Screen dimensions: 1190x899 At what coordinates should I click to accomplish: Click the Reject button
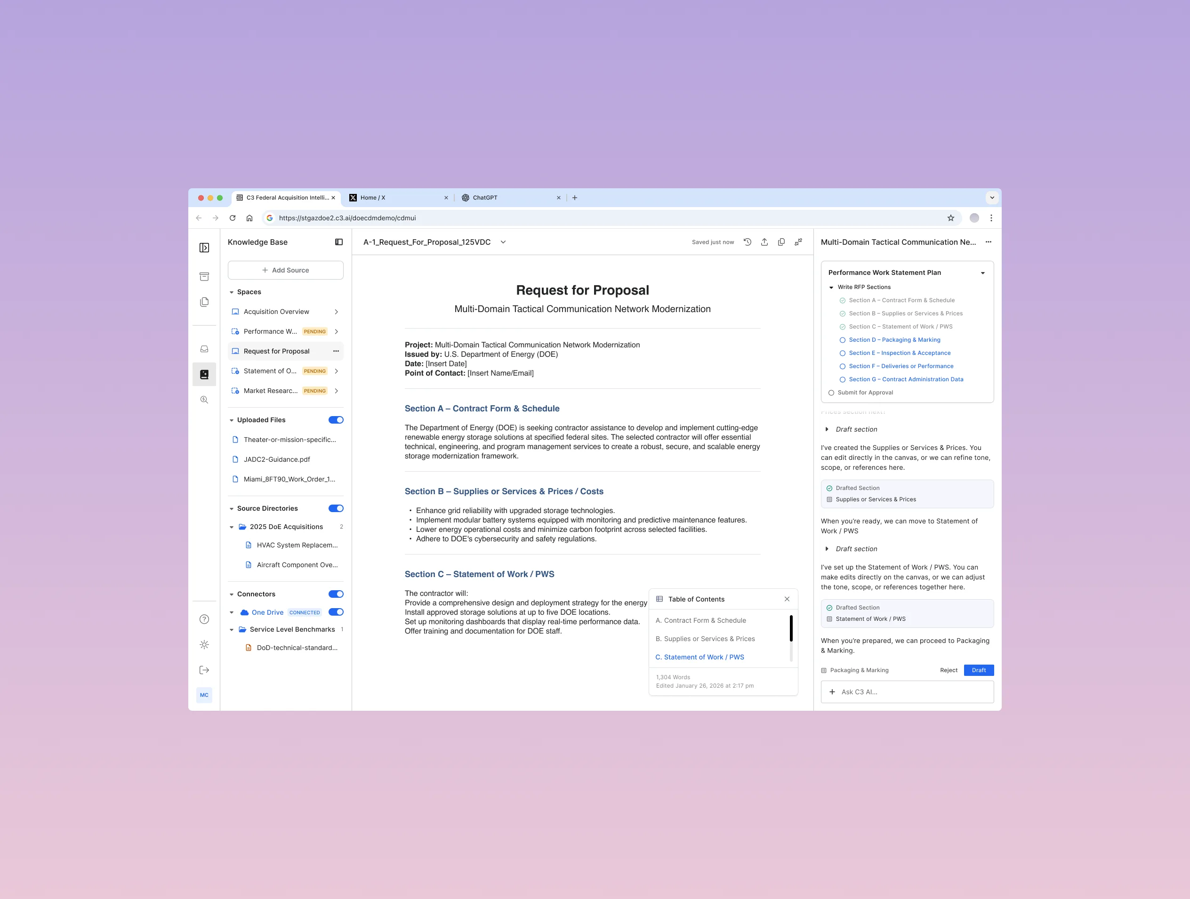pyautogui.click(x=949, y=670)
